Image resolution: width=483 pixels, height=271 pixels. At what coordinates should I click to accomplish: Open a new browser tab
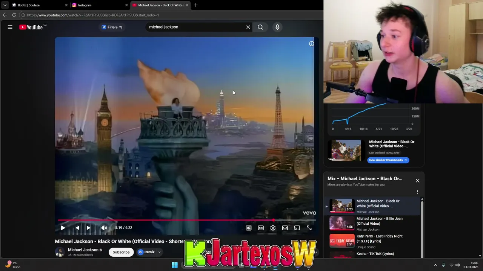tap(195, 5)
